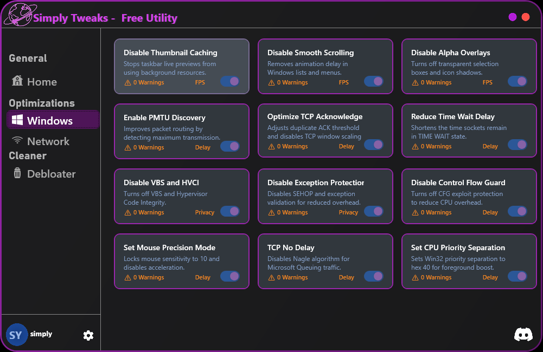
Task: Click the Reduce Time Wait Delay card title
Action: (x=452, y=116)
